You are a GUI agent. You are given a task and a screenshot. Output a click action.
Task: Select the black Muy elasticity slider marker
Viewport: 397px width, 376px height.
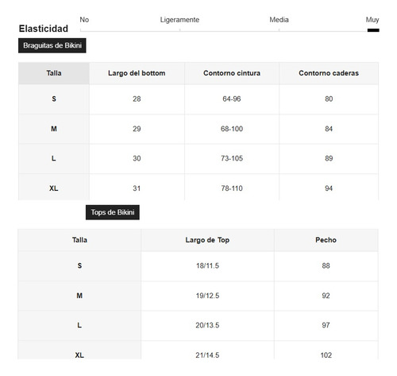373,30
